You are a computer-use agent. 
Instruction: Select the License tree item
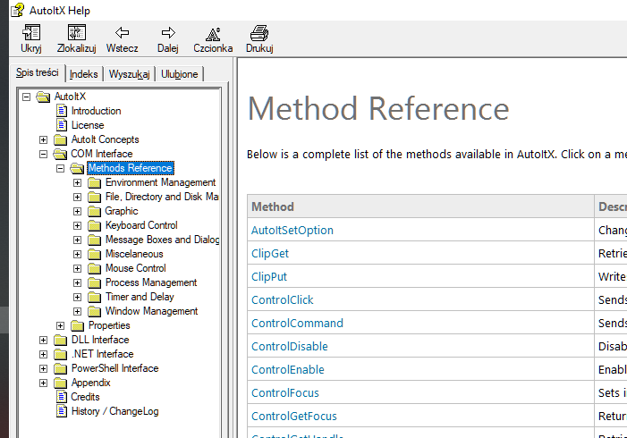88,125
